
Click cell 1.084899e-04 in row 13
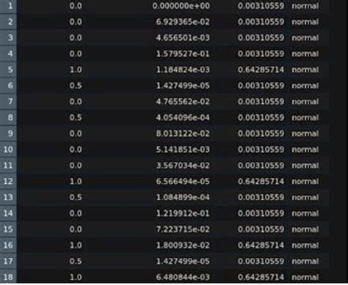point(183,197)
